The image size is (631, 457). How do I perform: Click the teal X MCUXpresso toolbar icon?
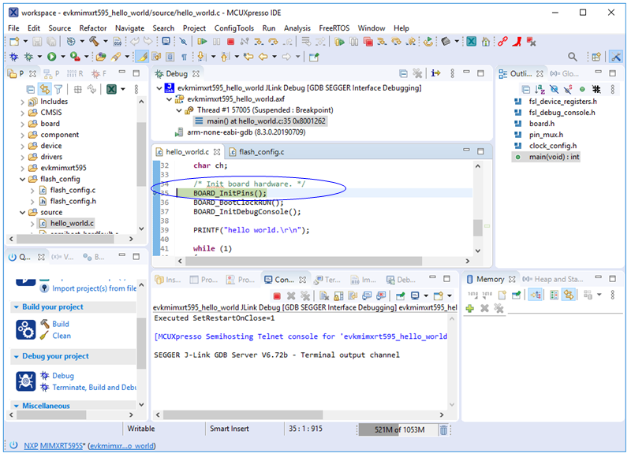[471, 42]
